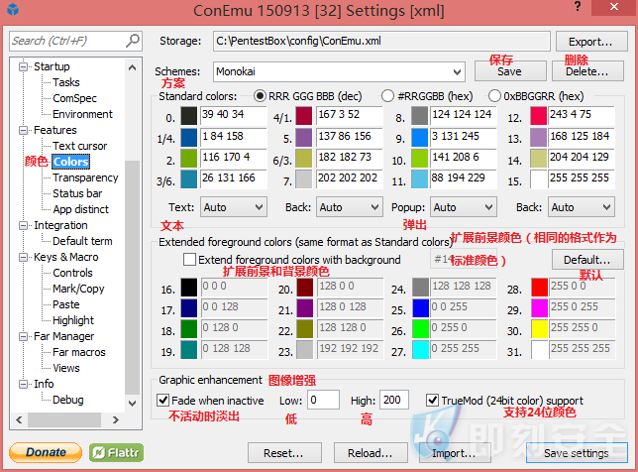
Task: Click tree horizontal scrollbar right arrow
Action: pos(116,419)
